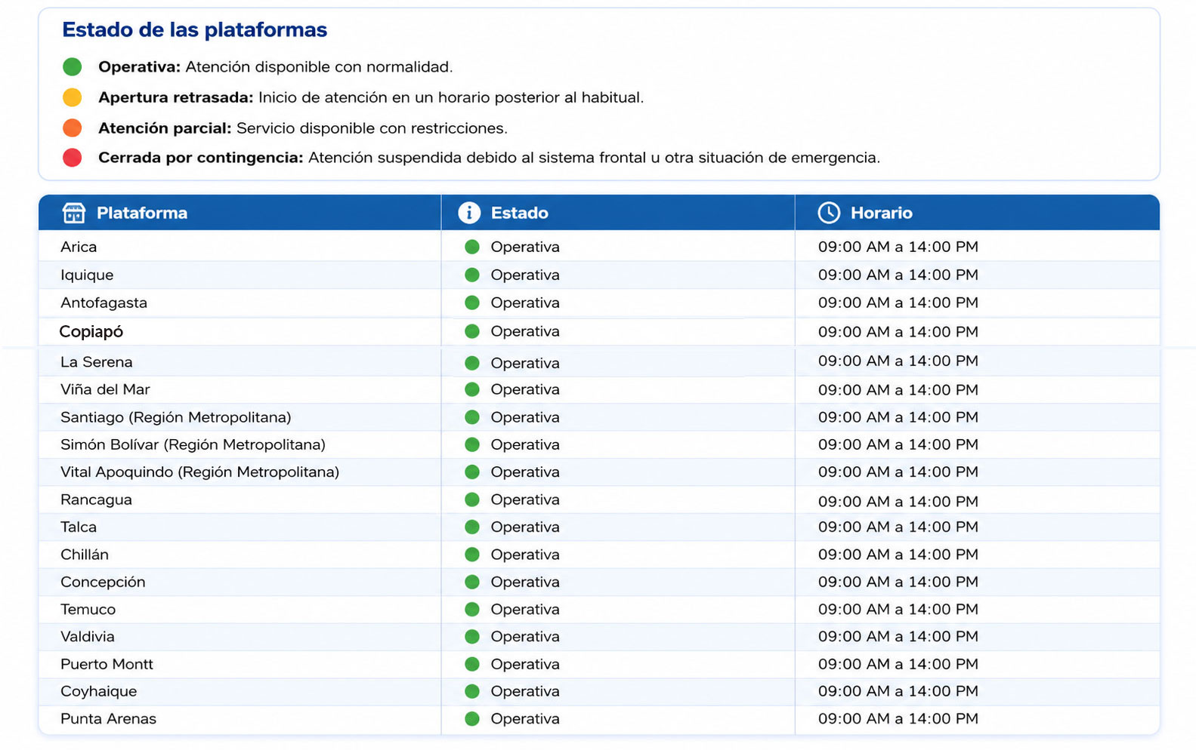Select the Temuco platform name

(x=88, y=609)
